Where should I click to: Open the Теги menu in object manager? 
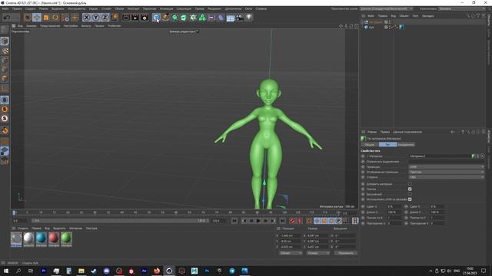pyautogui.click(x=415, y=15)
